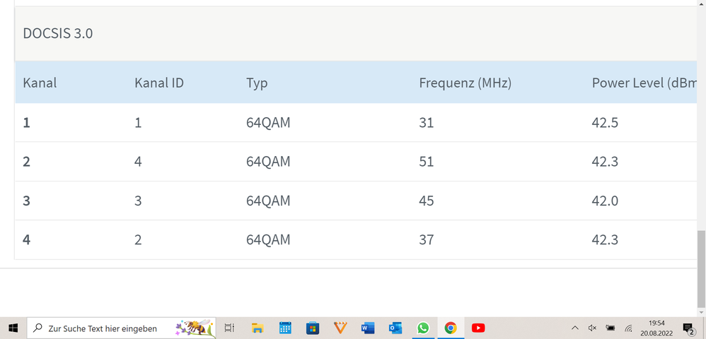Open File Explorer from the taskbar
This screenshot has width=706, height=339.
pos(257,328)
